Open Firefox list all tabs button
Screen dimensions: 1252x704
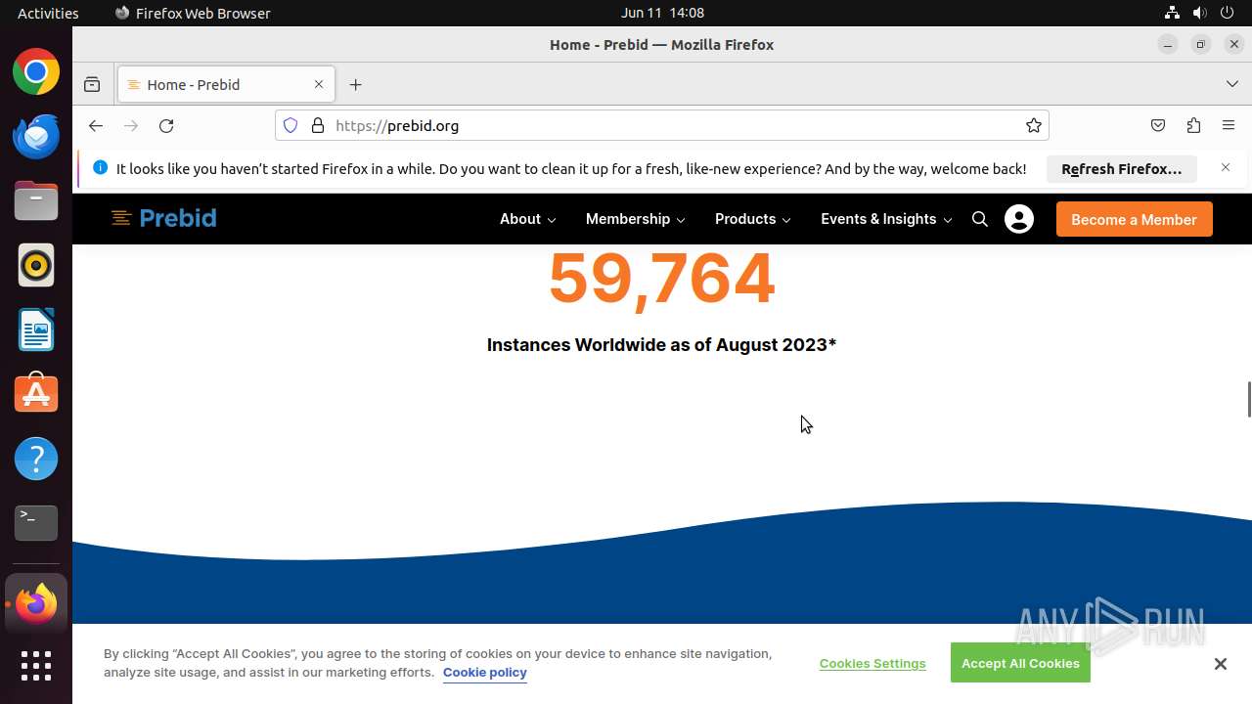(x=1231, y=84)
